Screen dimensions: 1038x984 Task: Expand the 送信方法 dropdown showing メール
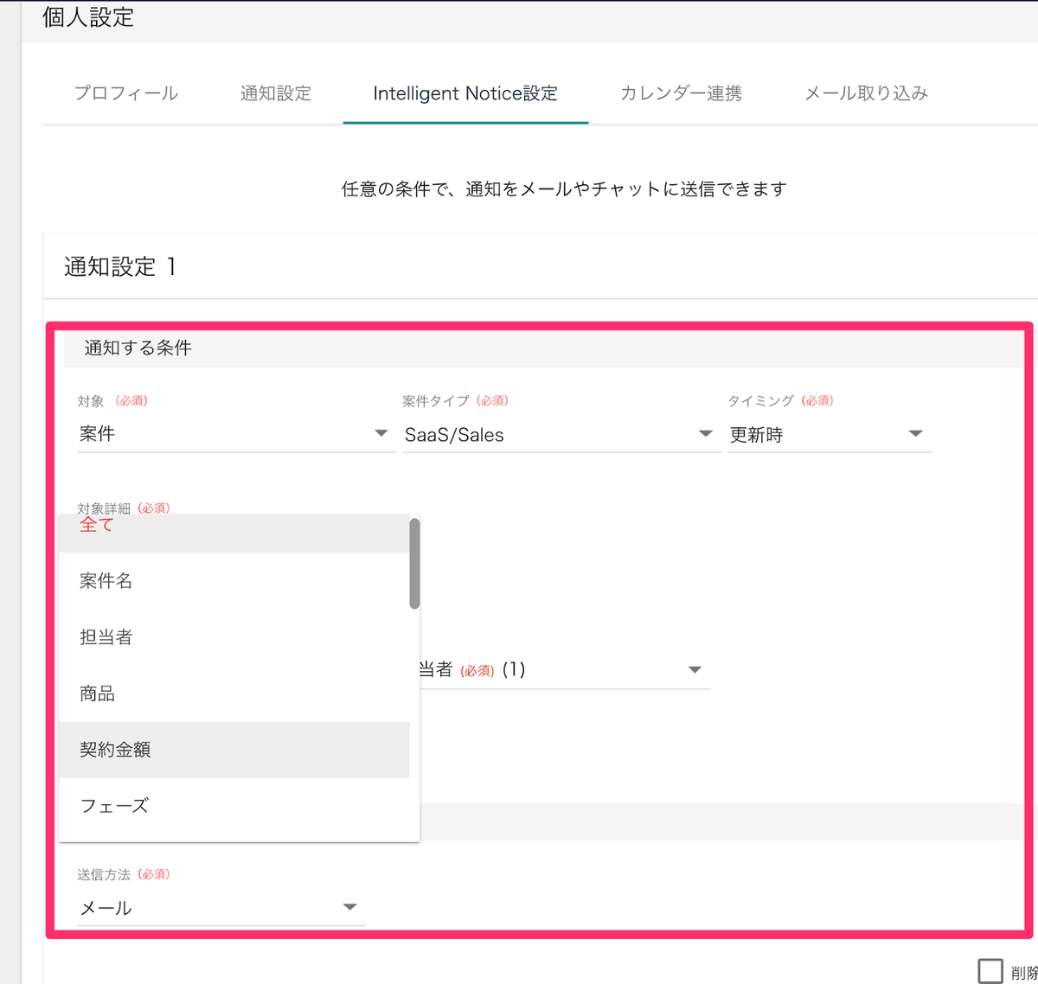pos(349,907)
